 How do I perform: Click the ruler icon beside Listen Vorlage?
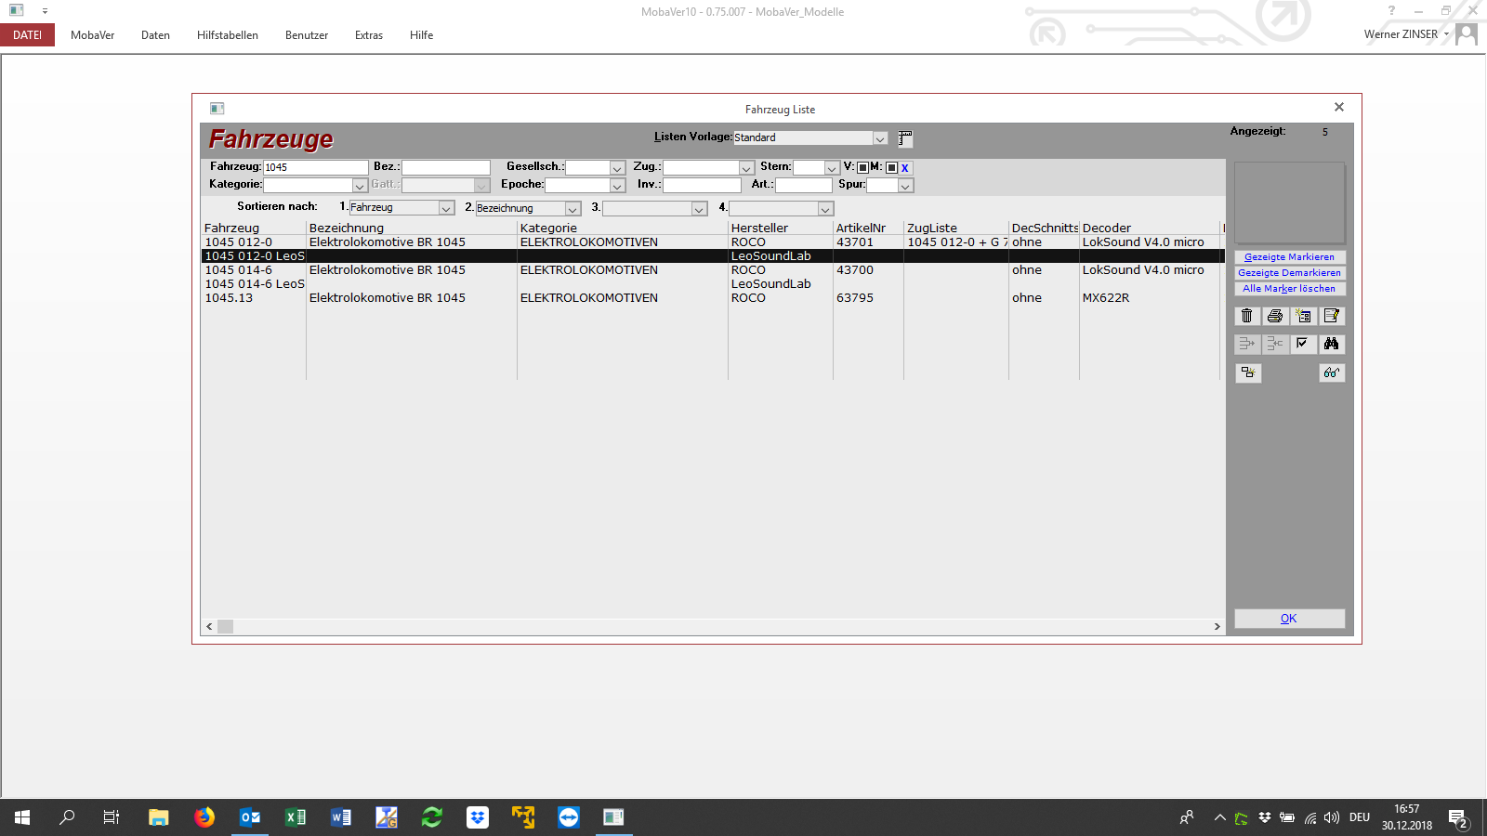pos(905,138)
